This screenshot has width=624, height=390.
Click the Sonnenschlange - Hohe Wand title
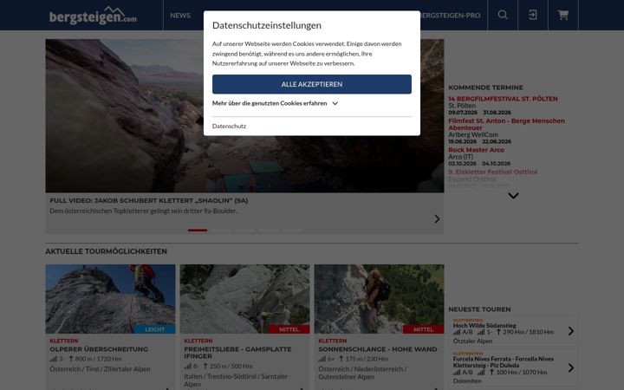tap(378, 349)
